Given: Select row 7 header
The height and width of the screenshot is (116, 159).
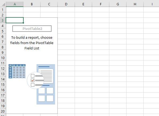Looking at the screenshot, I should coord(3,42).
